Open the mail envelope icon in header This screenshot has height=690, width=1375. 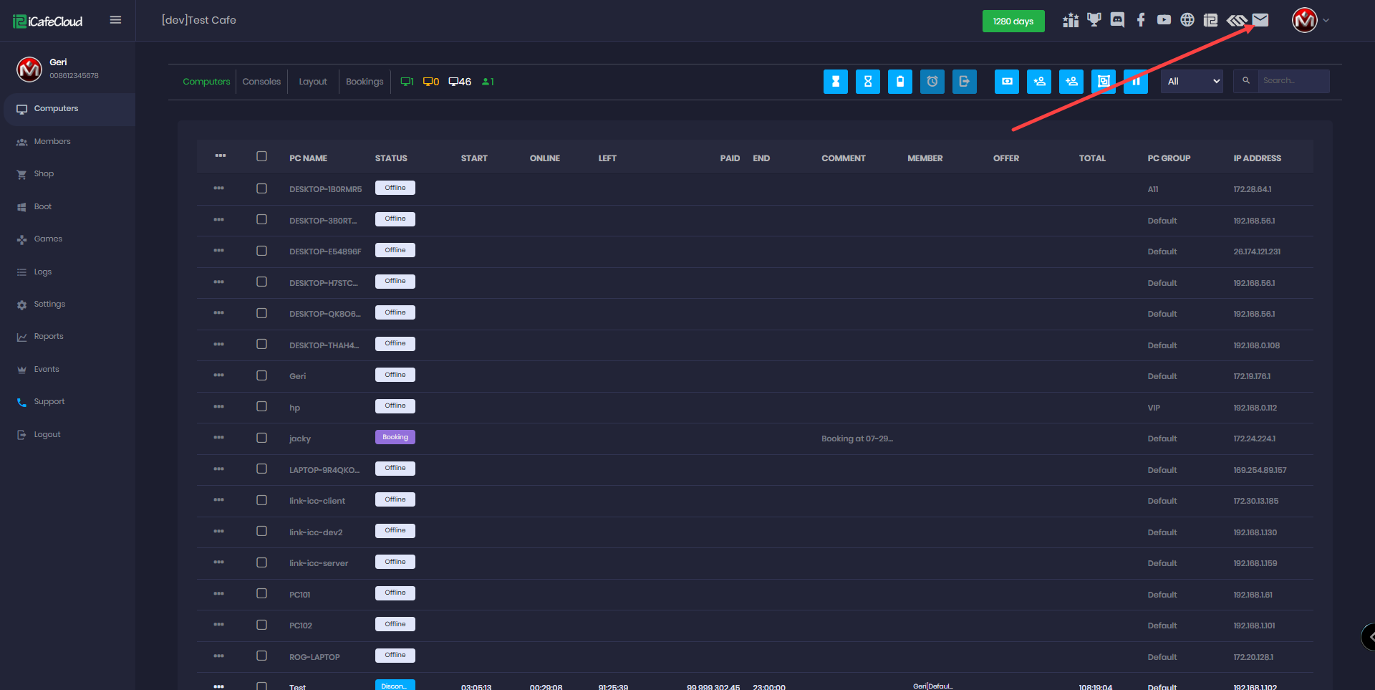pyautogui.click(x=1260, y=20)
